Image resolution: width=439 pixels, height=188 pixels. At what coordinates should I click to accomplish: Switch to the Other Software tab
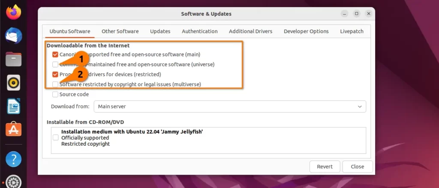click(x=120, y=31)
